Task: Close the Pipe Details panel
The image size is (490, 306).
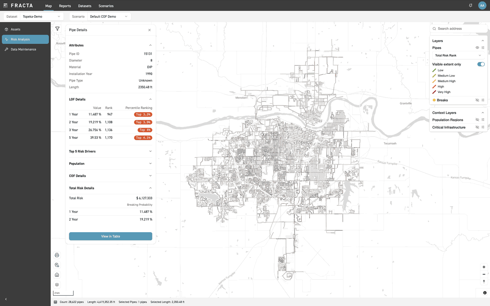Action: coord(150,30)
